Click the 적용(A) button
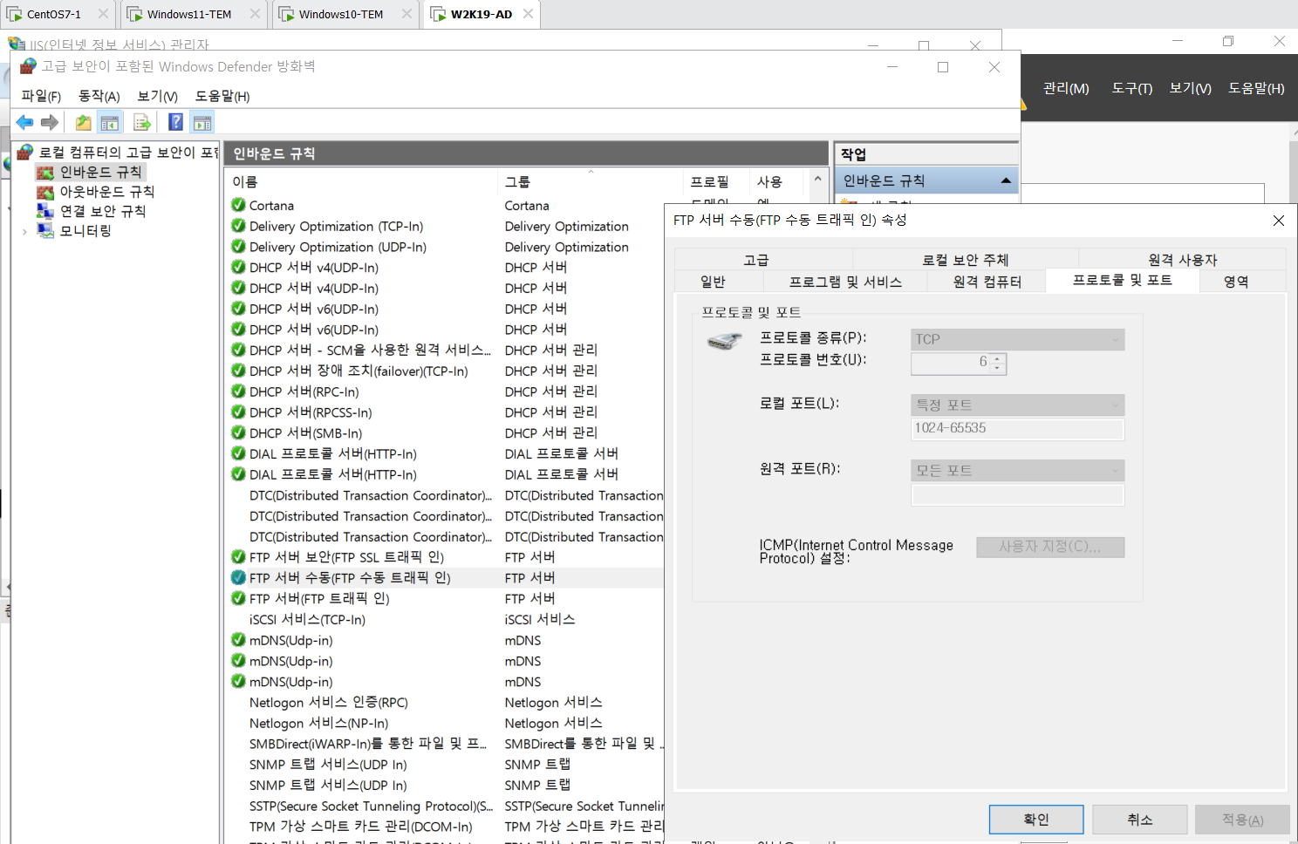 pos(1243,820)
